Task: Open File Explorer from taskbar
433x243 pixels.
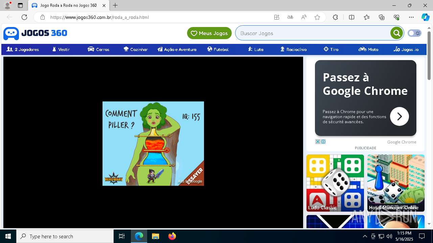Action: pyautogui.click(x=155, y=236)
